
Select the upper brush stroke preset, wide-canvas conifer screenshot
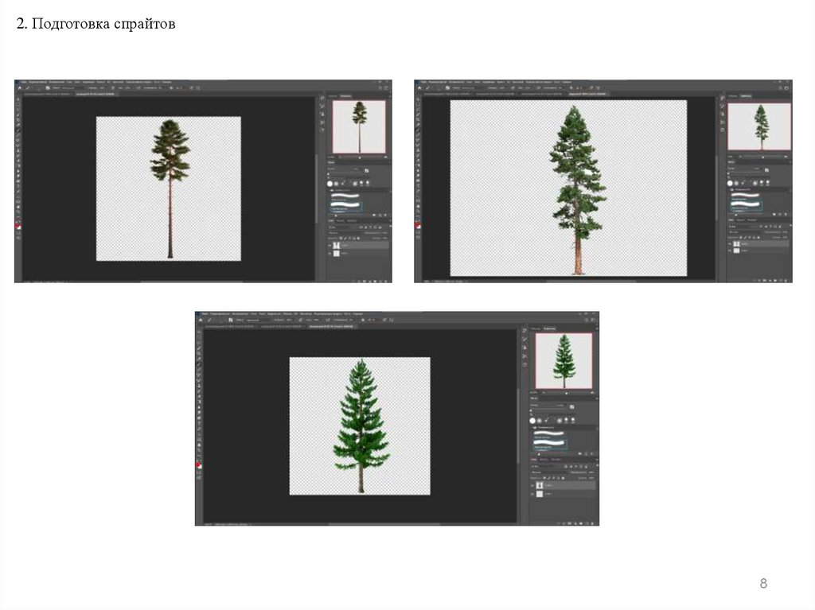pyautogui.click(x=745, y=196)
